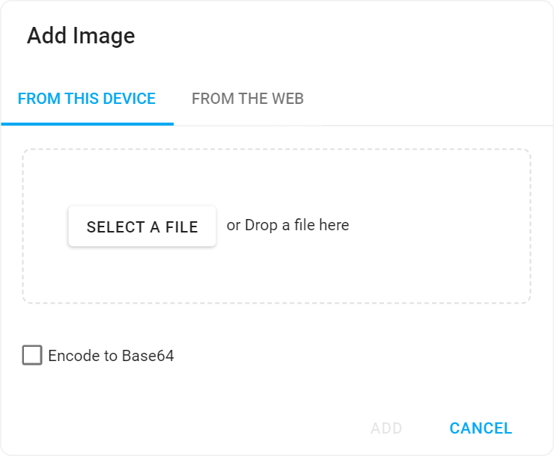Click empty space below SELECT A FILE in the drop area
The image size is (554, 456).
pyautogui.click(x=142, y=275)
